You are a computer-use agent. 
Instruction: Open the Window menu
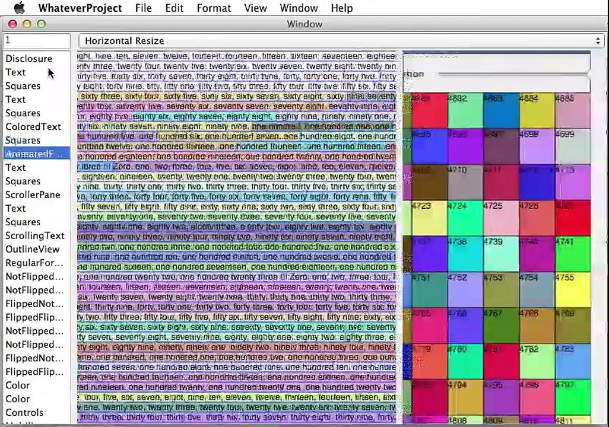point(299,8)
